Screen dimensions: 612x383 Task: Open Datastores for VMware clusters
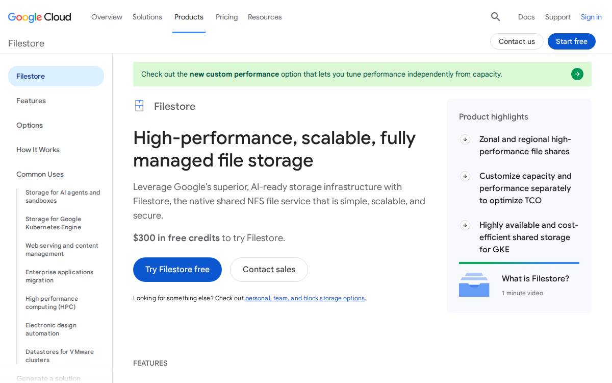[60, 356]
